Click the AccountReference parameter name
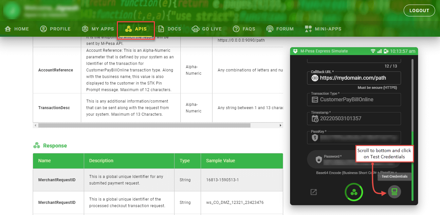 point(56,70)
